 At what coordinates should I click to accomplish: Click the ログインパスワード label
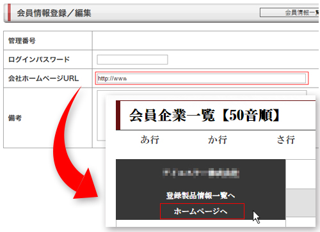click(39, 59)
